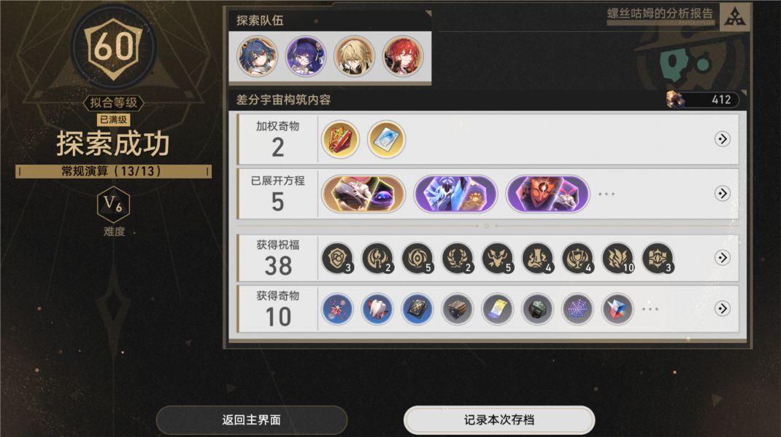The image size is (781, 437).
Task: Expand the 已展开方程 row arrow
Action: pyautogui.click(x=722, y=194)
